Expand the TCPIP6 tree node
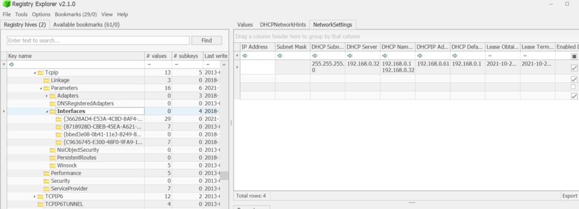The width and height of the screenshot is (579, 209). point(34,197)
